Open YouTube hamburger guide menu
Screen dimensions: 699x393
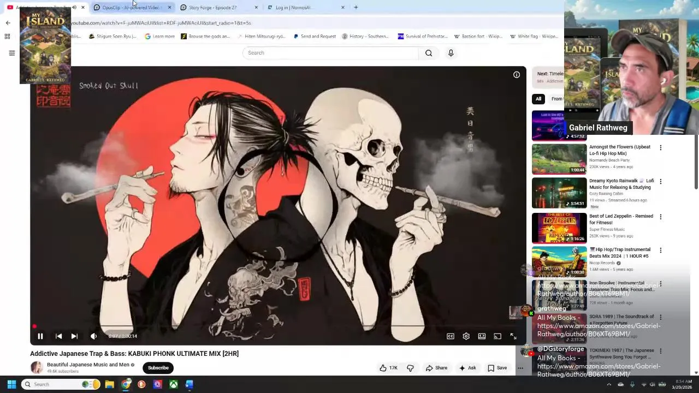click(x=11, y=53)
